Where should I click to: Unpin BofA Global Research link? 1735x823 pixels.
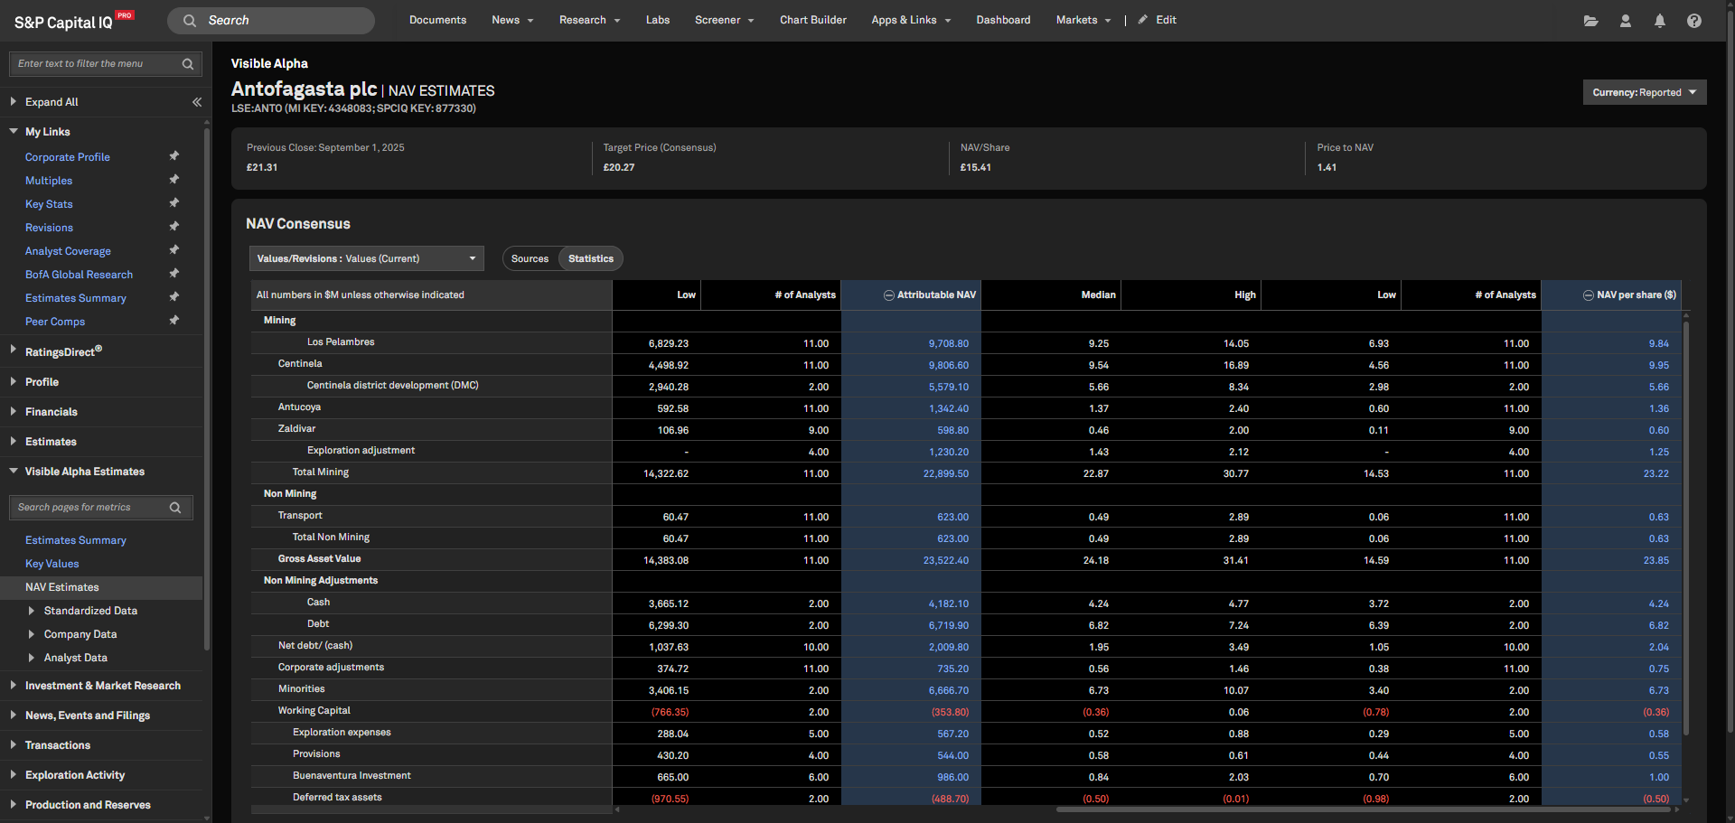[174, 274]
